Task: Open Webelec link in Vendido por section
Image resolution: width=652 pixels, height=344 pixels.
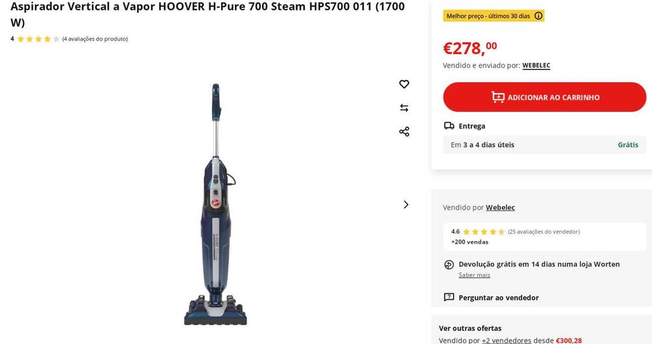Action: click(500, 207)
